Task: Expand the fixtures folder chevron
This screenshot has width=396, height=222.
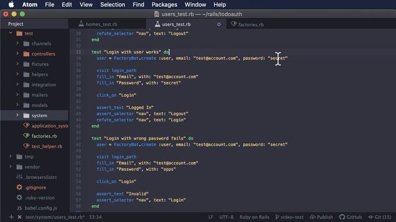Action: point(17,64)
